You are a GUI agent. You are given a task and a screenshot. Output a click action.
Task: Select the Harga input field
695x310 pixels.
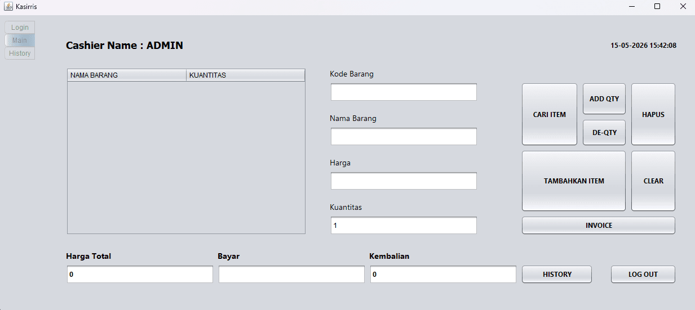click(x=404, y=181)
